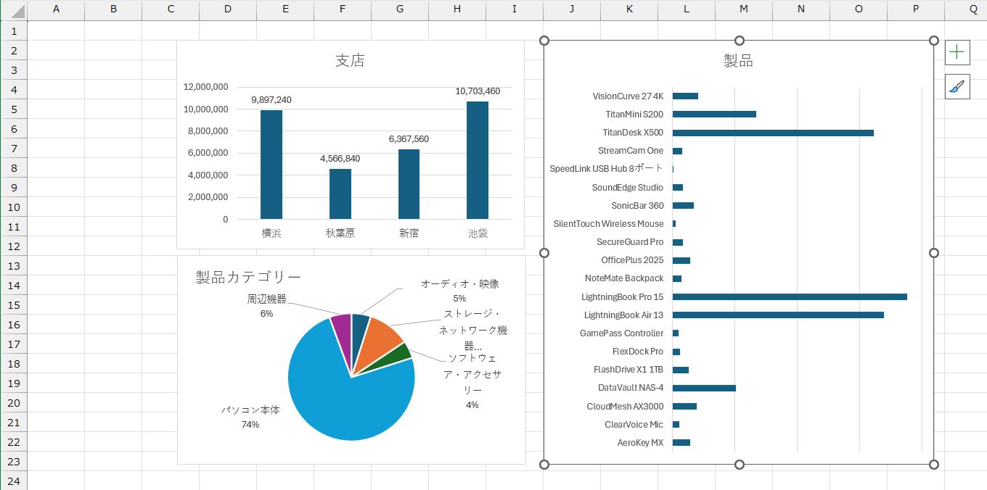Click the 周辺機器 6% label
This screenshot has height=490, width=987.
[266, 307]
